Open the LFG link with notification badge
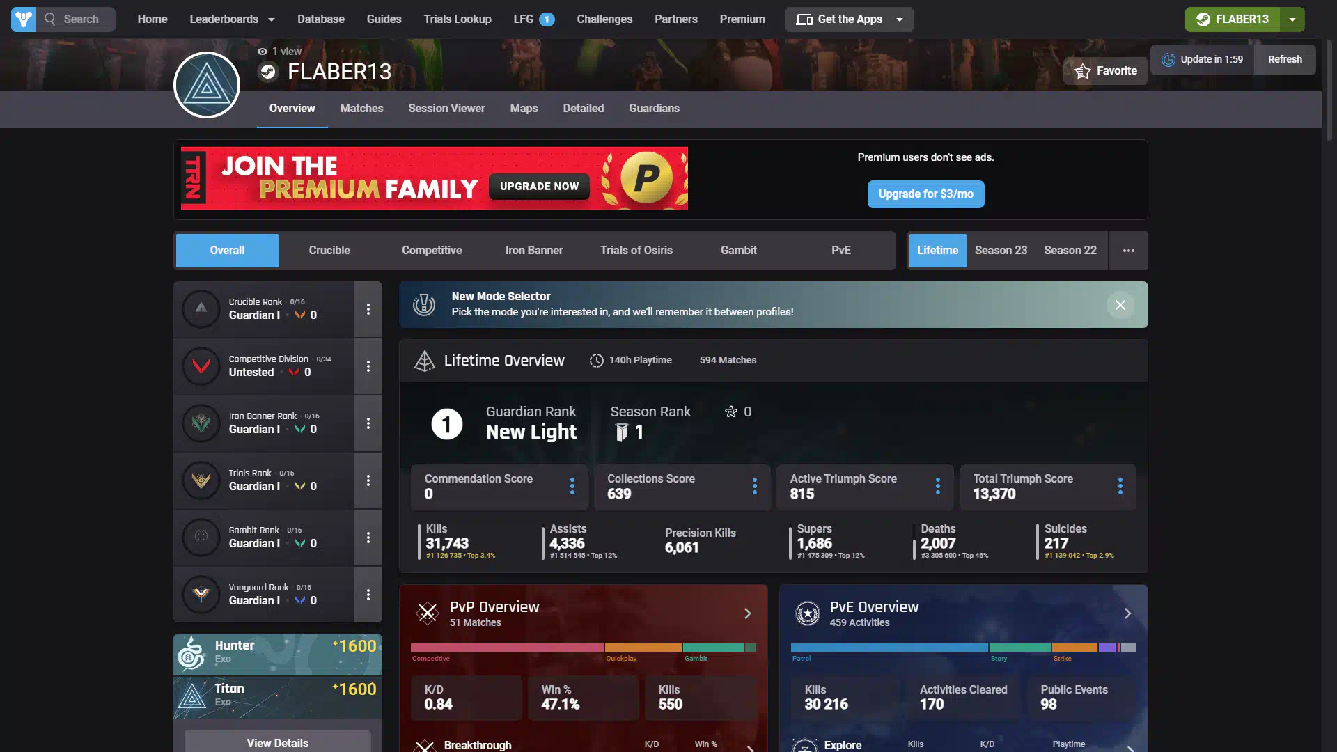Image resolution: width=1337 pixels, height=752 pixels. pyautogui.click(x=533, y=19)
